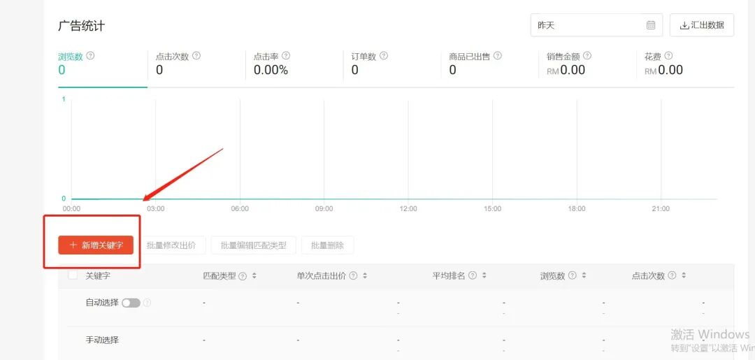Viewport: 755px width, 360px height.
Task: Click the 批量删除 button
Action: coord(327,245)
